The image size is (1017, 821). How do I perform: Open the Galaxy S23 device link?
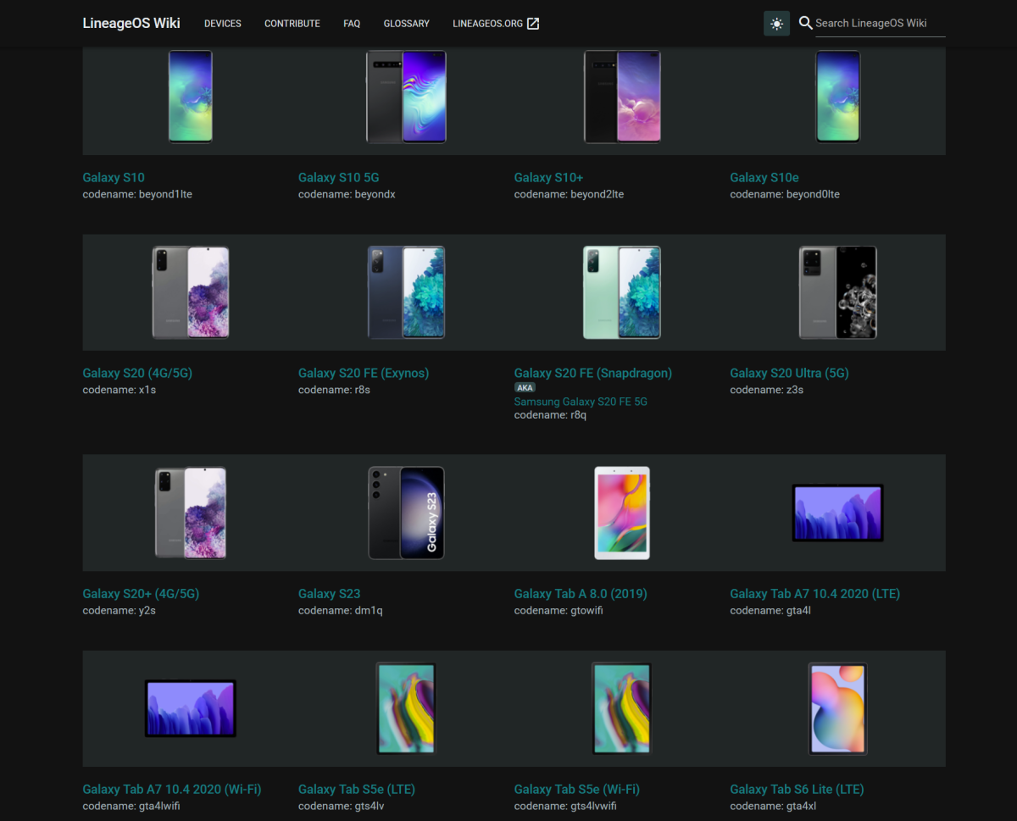pos(330,594)
